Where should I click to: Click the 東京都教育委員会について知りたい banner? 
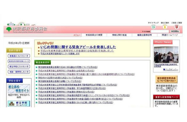coord(166,79)
